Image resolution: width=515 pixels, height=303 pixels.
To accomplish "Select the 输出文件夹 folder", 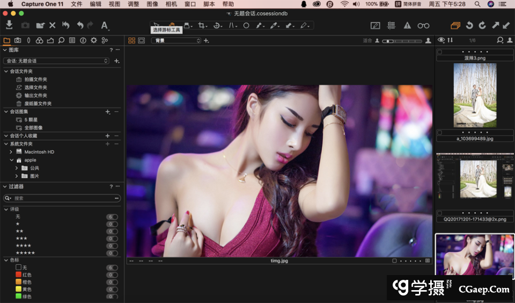I will (x=35, y=95).
